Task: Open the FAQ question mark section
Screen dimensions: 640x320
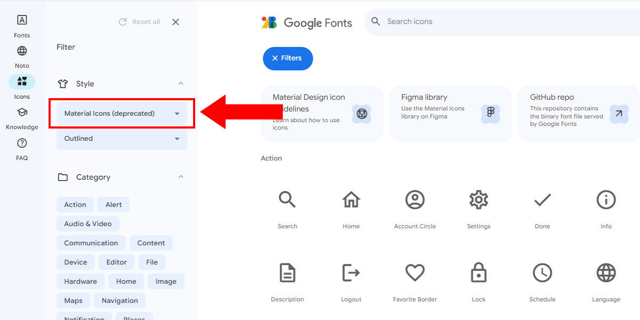Action: [22, 149]
